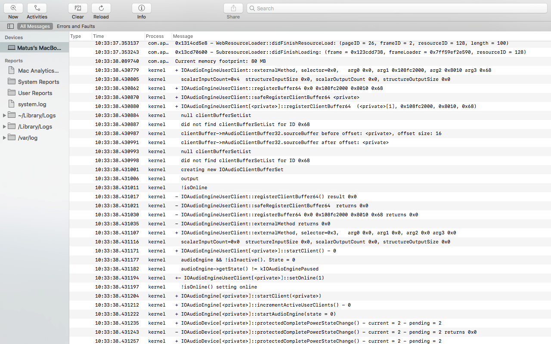Select the scalarInputCount=0x0 log row
This screenshot has width=551, height=344.
(310, 242)
